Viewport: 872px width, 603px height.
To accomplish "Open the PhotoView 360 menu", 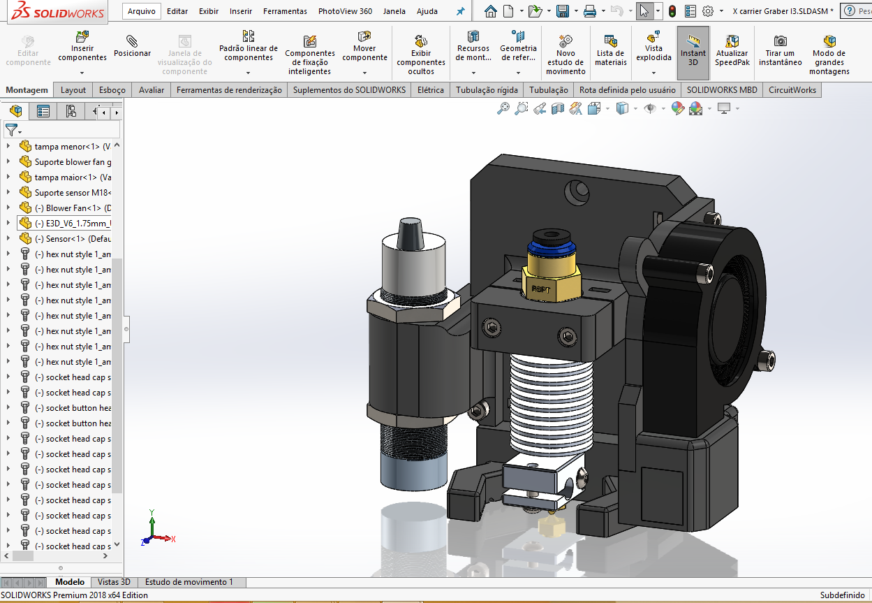I will pyautogui.click(x=345, y=11).
